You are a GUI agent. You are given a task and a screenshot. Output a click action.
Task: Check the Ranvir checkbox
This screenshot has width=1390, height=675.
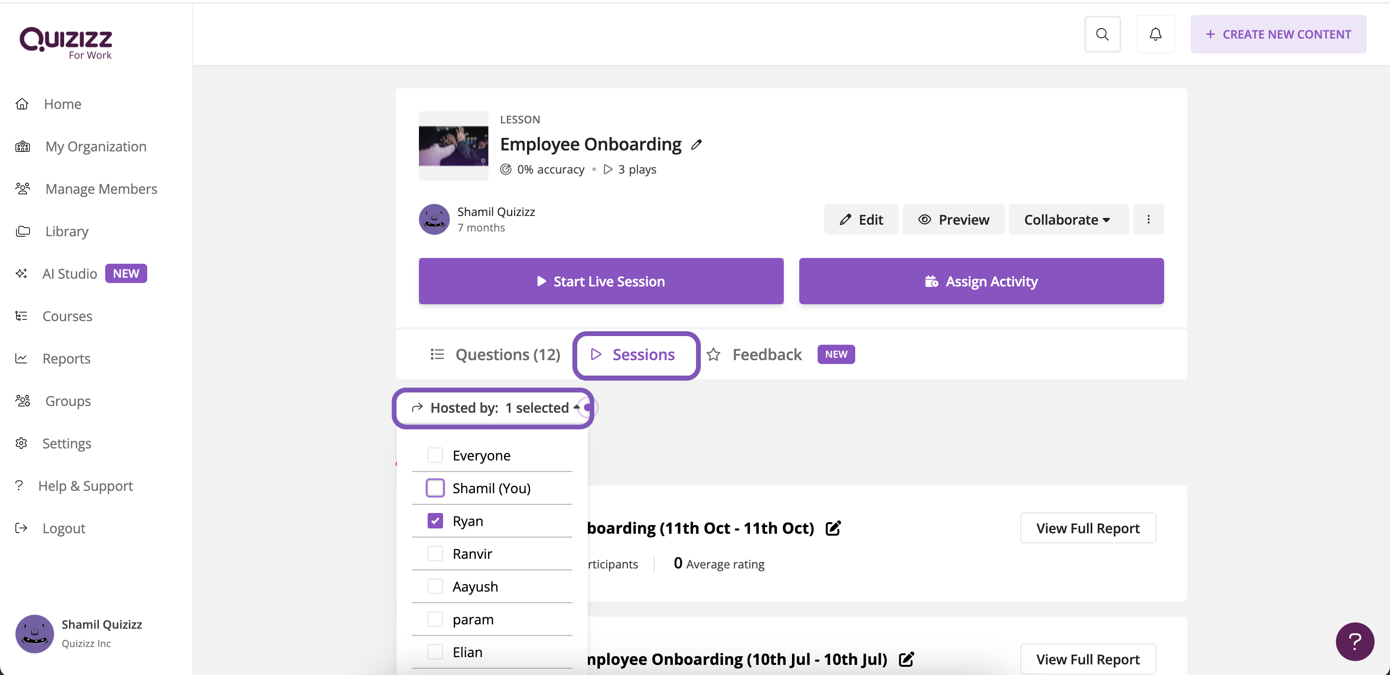click(435, 553)
